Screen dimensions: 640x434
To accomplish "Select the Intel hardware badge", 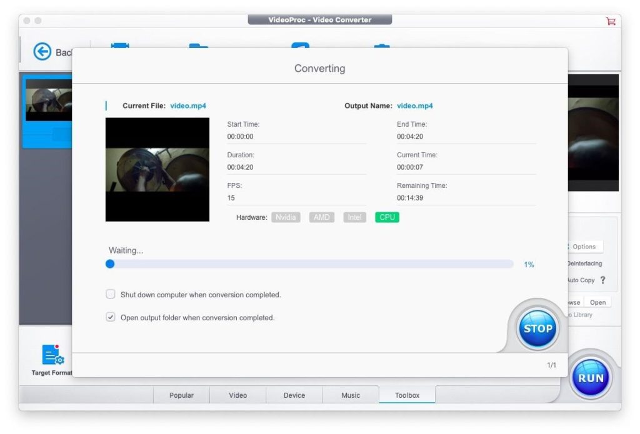I will (354, 217).
